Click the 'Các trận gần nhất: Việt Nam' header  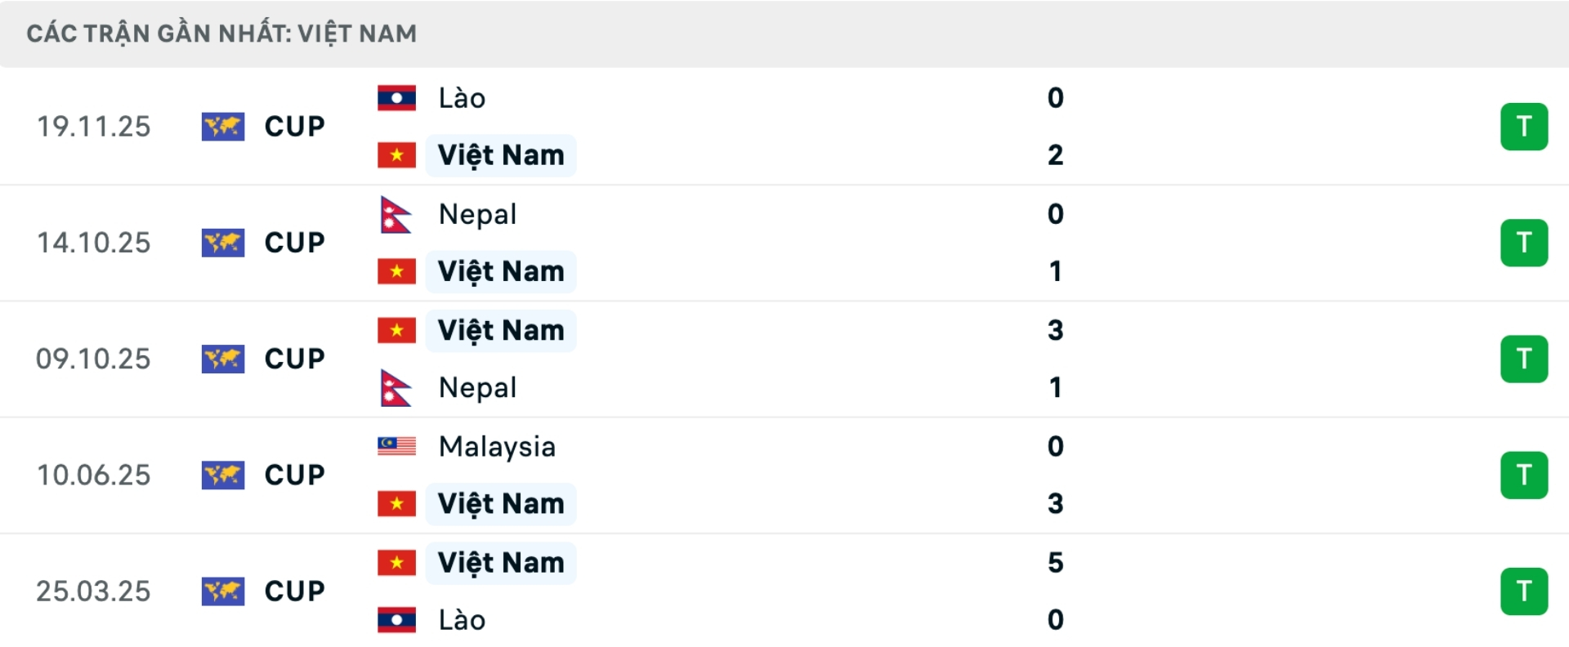coord(221,33)
